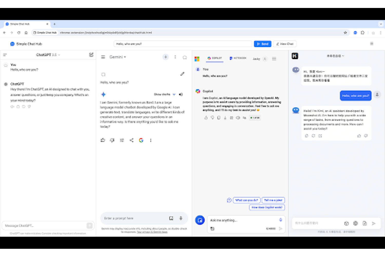Regenerate the ChatGPT response
Screen dimensions: 385x257
click(x=24, y=107)
